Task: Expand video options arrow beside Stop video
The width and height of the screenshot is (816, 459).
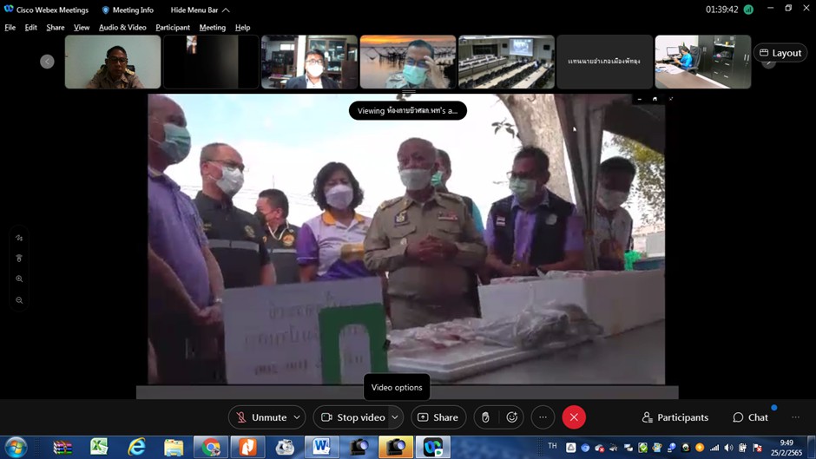Action: click(395, 417)
